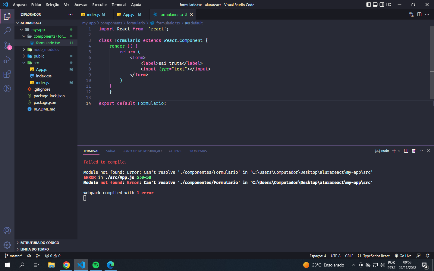Image resolution: width=434 pixels, height=271 pixels.
Task: Click the CRLF end-of-line selector
Action: (x=349, y=256)
